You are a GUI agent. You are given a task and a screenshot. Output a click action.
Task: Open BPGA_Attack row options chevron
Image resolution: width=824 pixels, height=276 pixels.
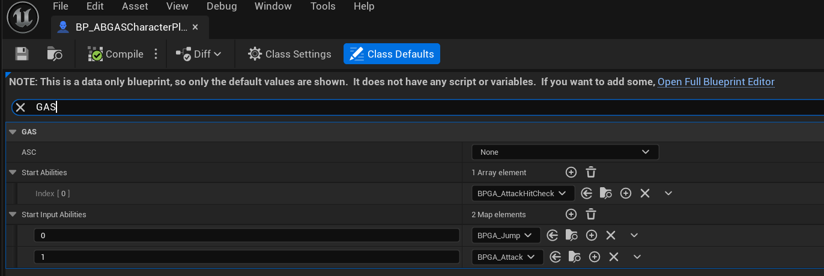pyautogui.click(x=637, y=257)
